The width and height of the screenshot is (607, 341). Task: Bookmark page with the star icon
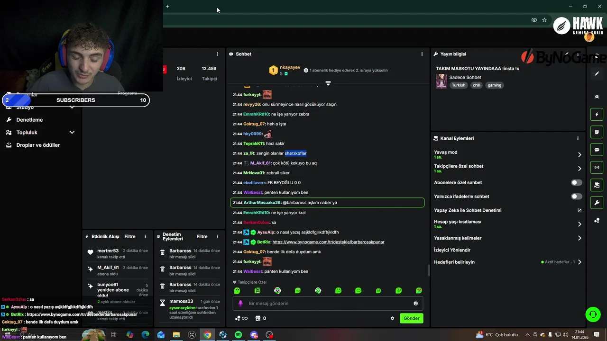coord(544,20)
